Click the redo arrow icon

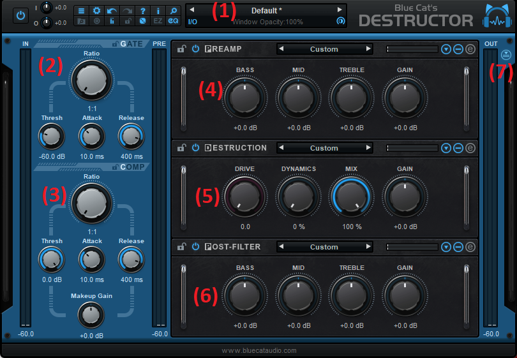(127, 11)
